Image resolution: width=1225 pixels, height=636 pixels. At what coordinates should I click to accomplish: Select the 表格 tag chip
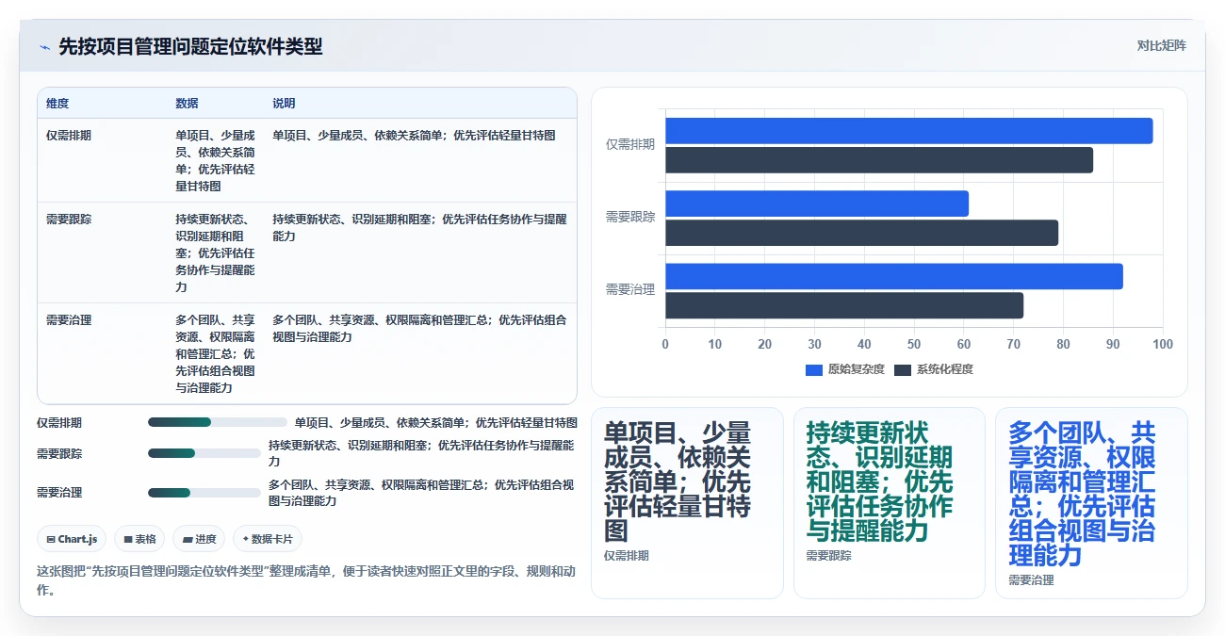139,539
